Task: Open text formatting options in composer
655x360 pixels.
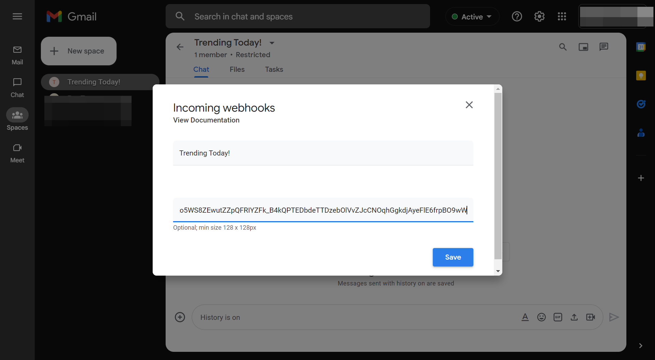Action: (525, 317)
